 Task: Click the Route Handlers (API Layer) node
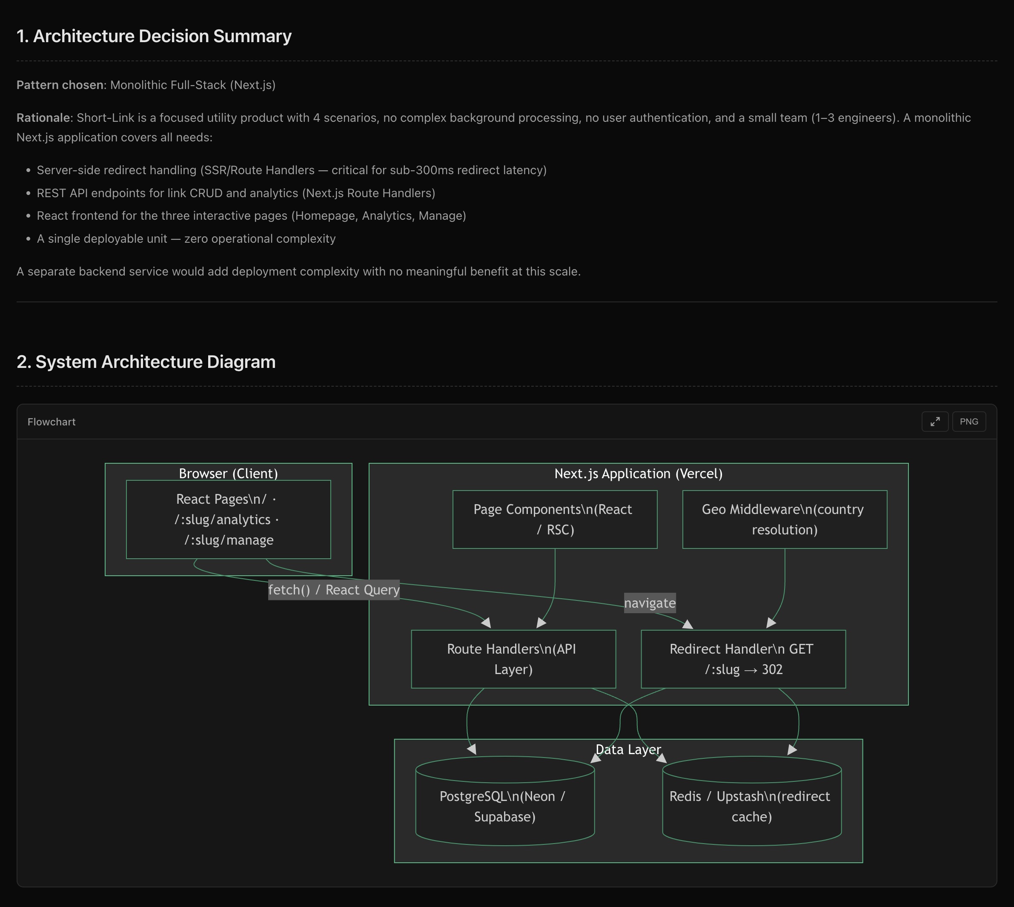coord(513,659)
